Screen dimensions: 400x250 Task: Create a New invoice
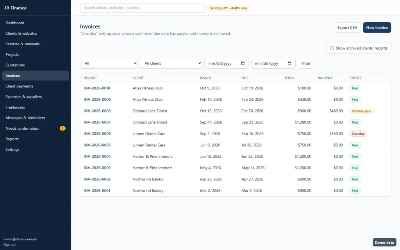(377, 28)
